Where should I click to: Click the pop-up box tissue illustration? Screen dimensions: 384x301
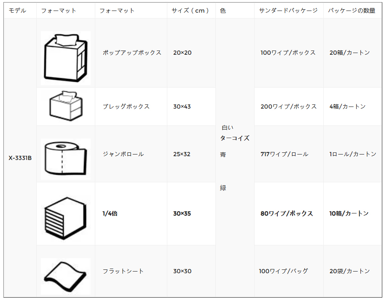[66, 58]
